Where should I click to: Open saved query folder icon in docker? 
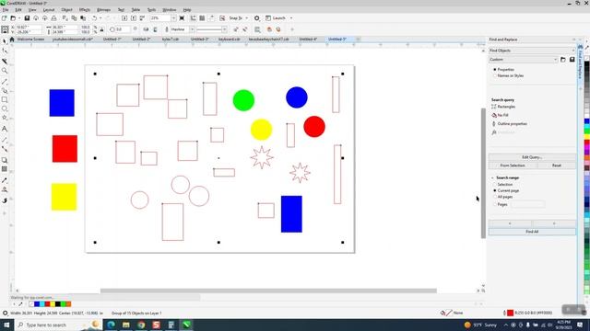(x=563, y=59)
